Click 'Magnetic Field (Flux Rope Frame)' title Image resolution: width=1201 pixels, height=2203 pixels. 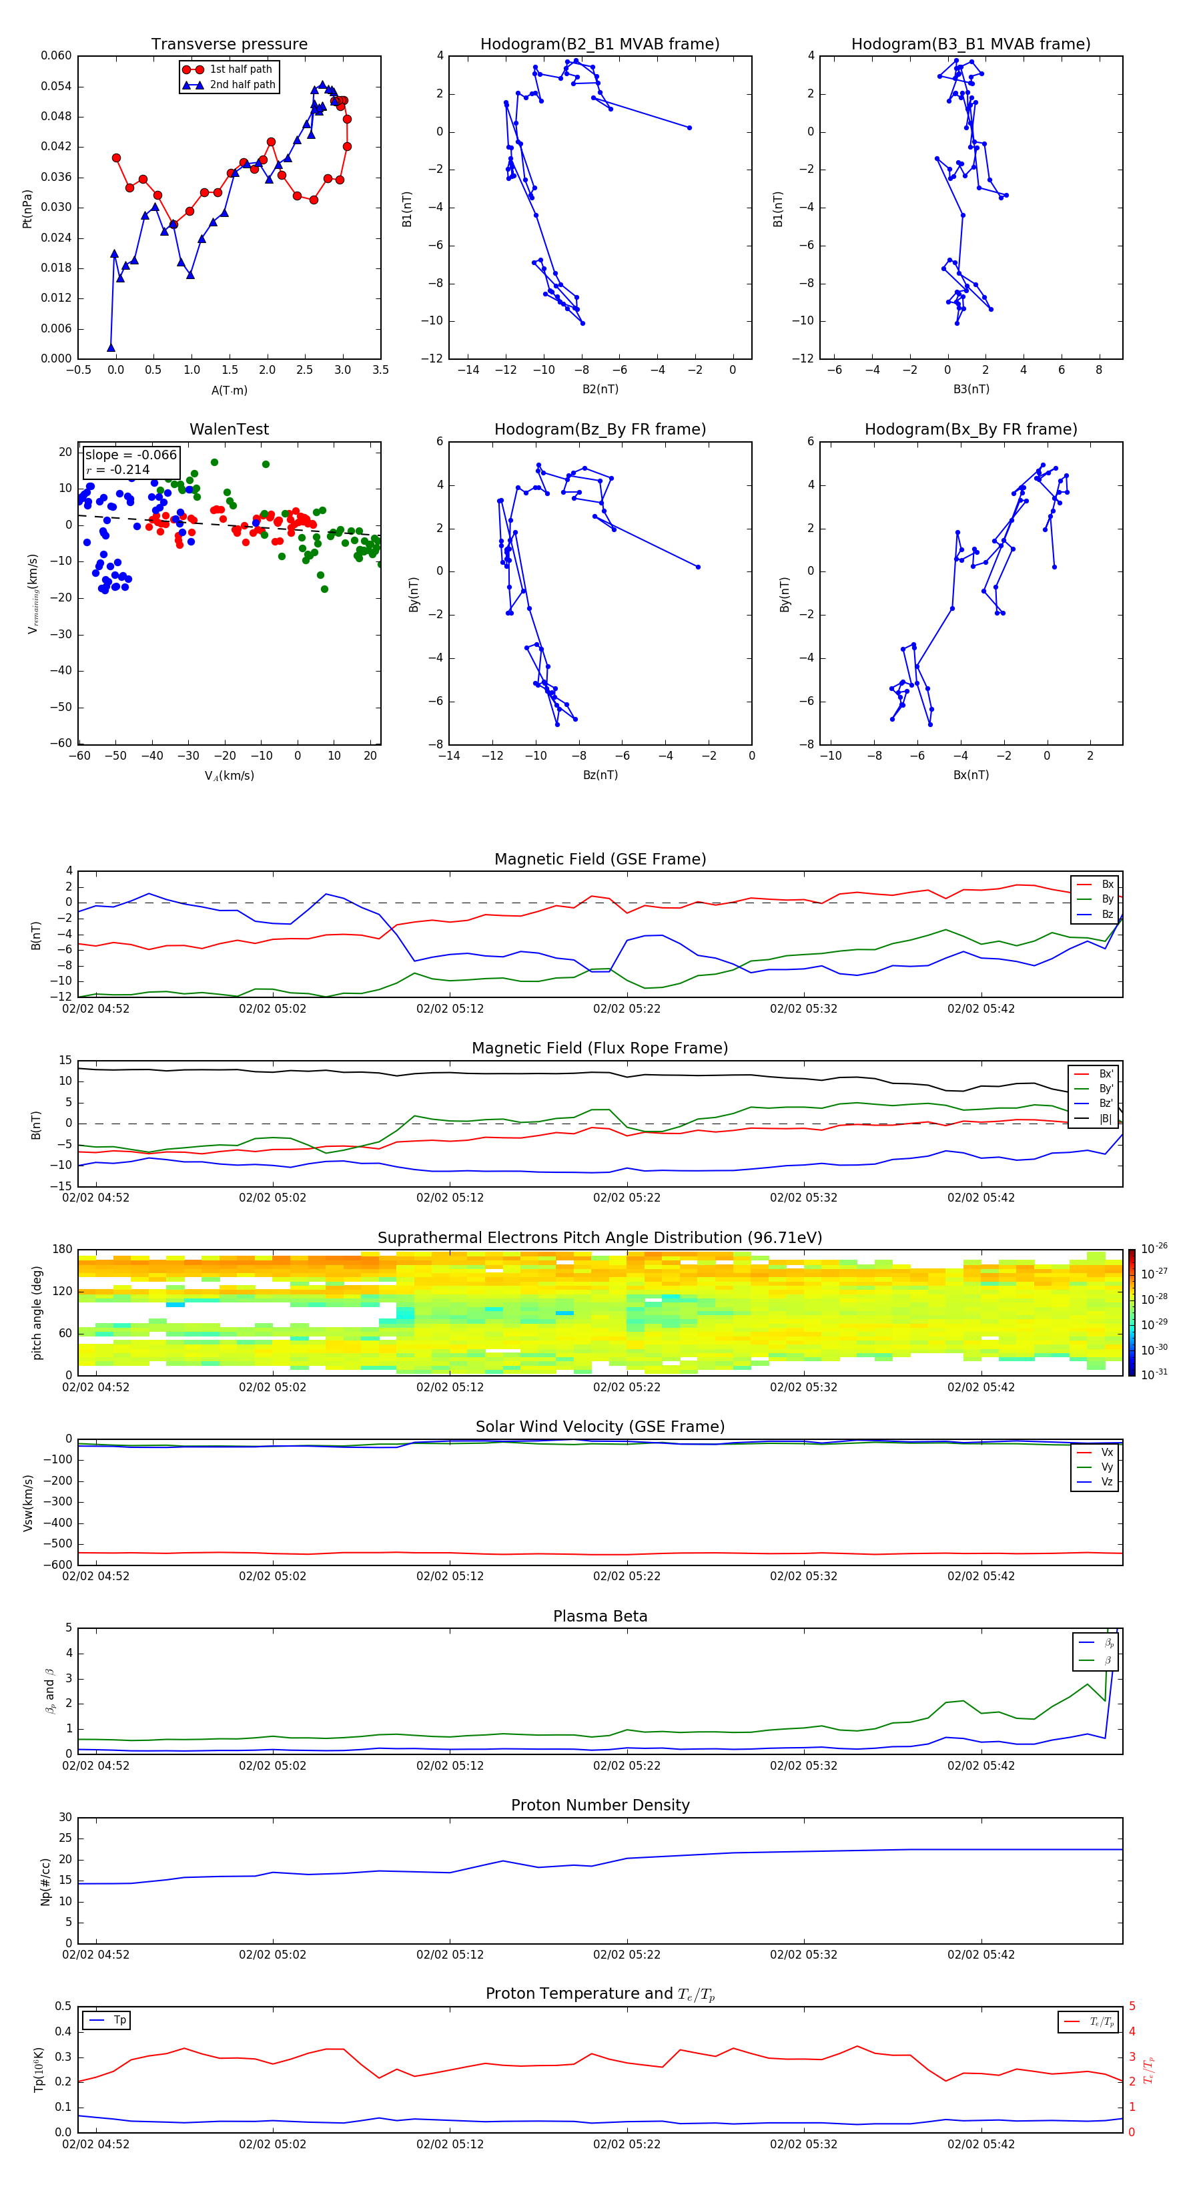point(600,1049)
